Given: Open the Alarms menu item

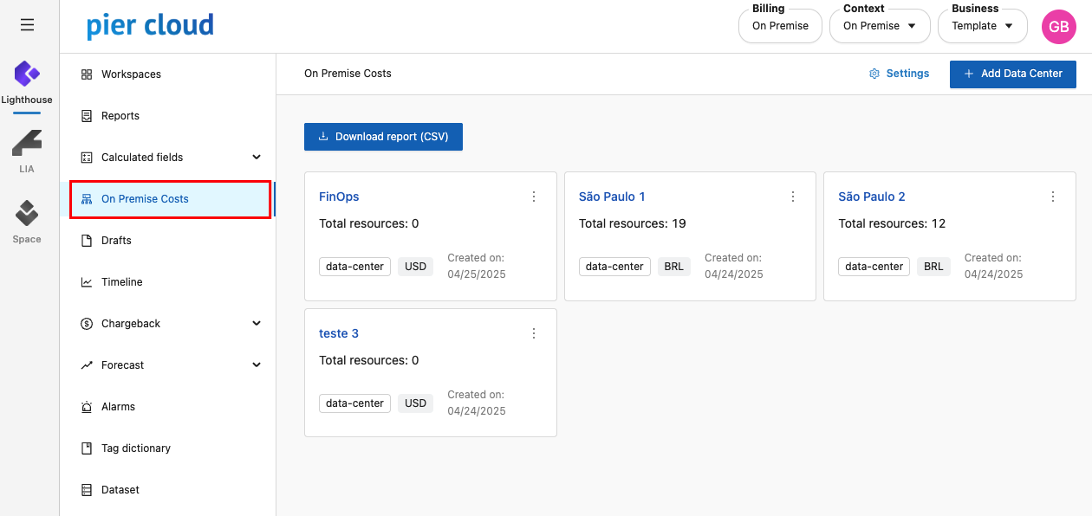Looking at the screenshot, I should 118,407.
